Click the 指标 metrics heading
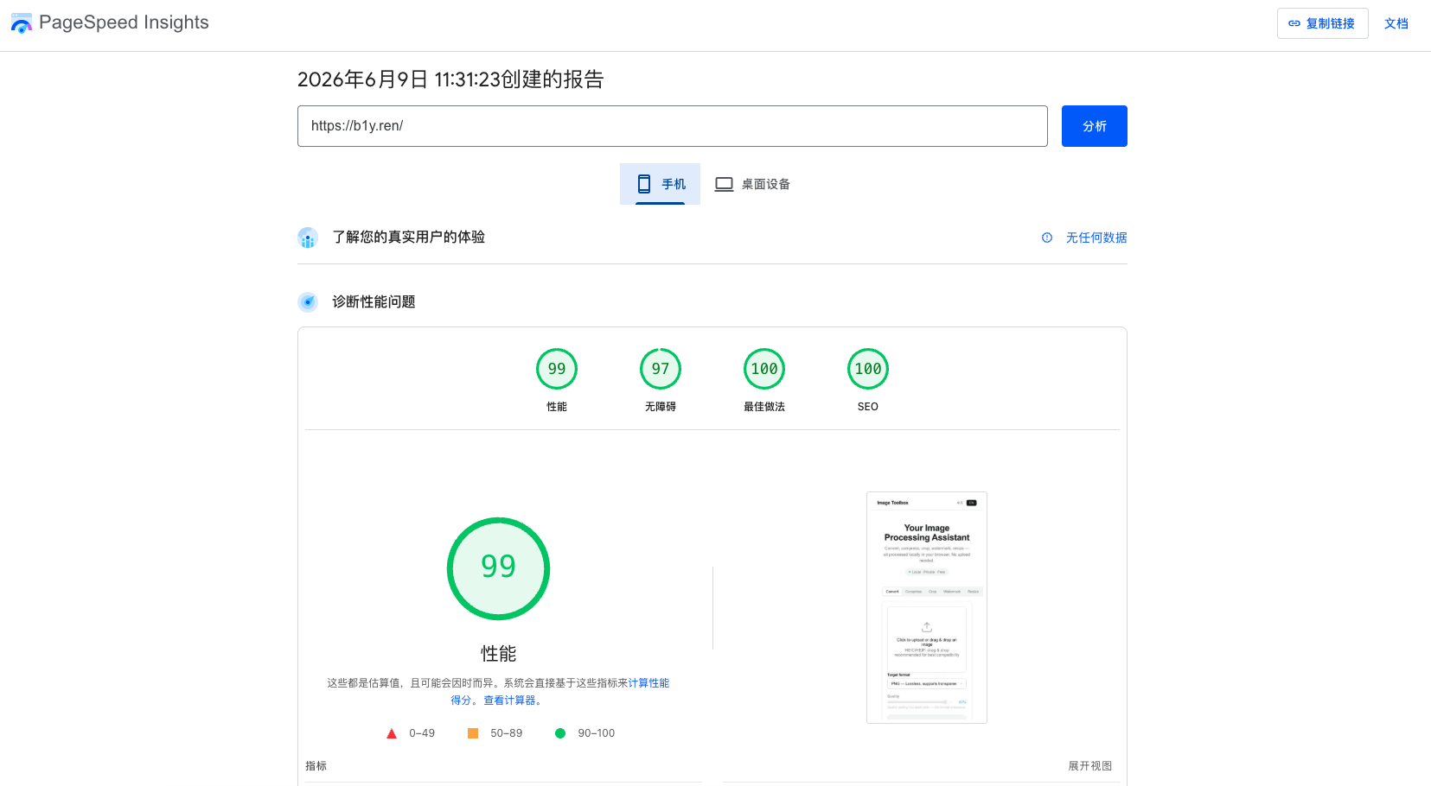Screen dimensions: 1431x786 pyautogui.click(x=316, y=766)
